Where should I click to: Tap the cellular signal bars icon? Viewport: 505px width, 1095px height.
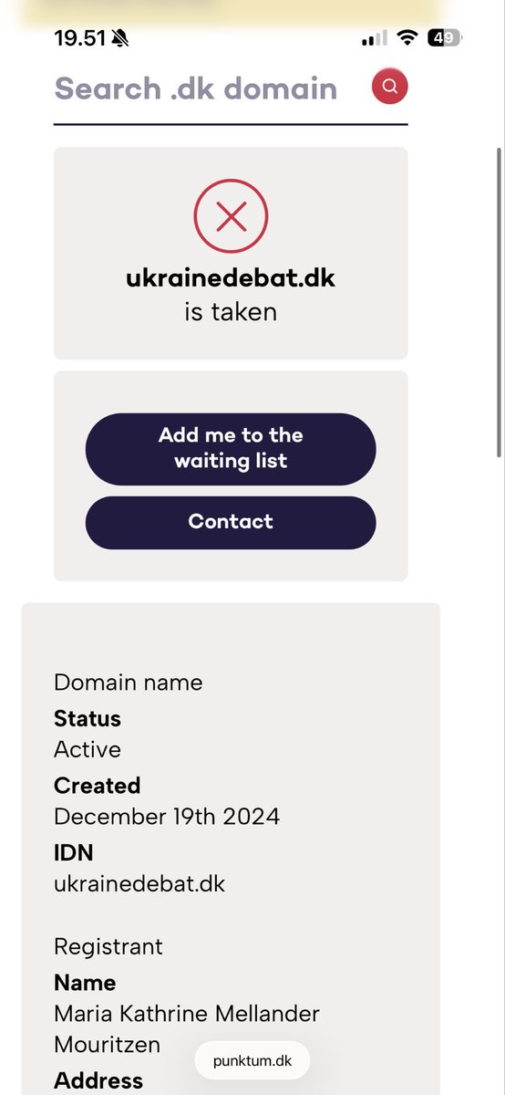click(x=374, y=38)
